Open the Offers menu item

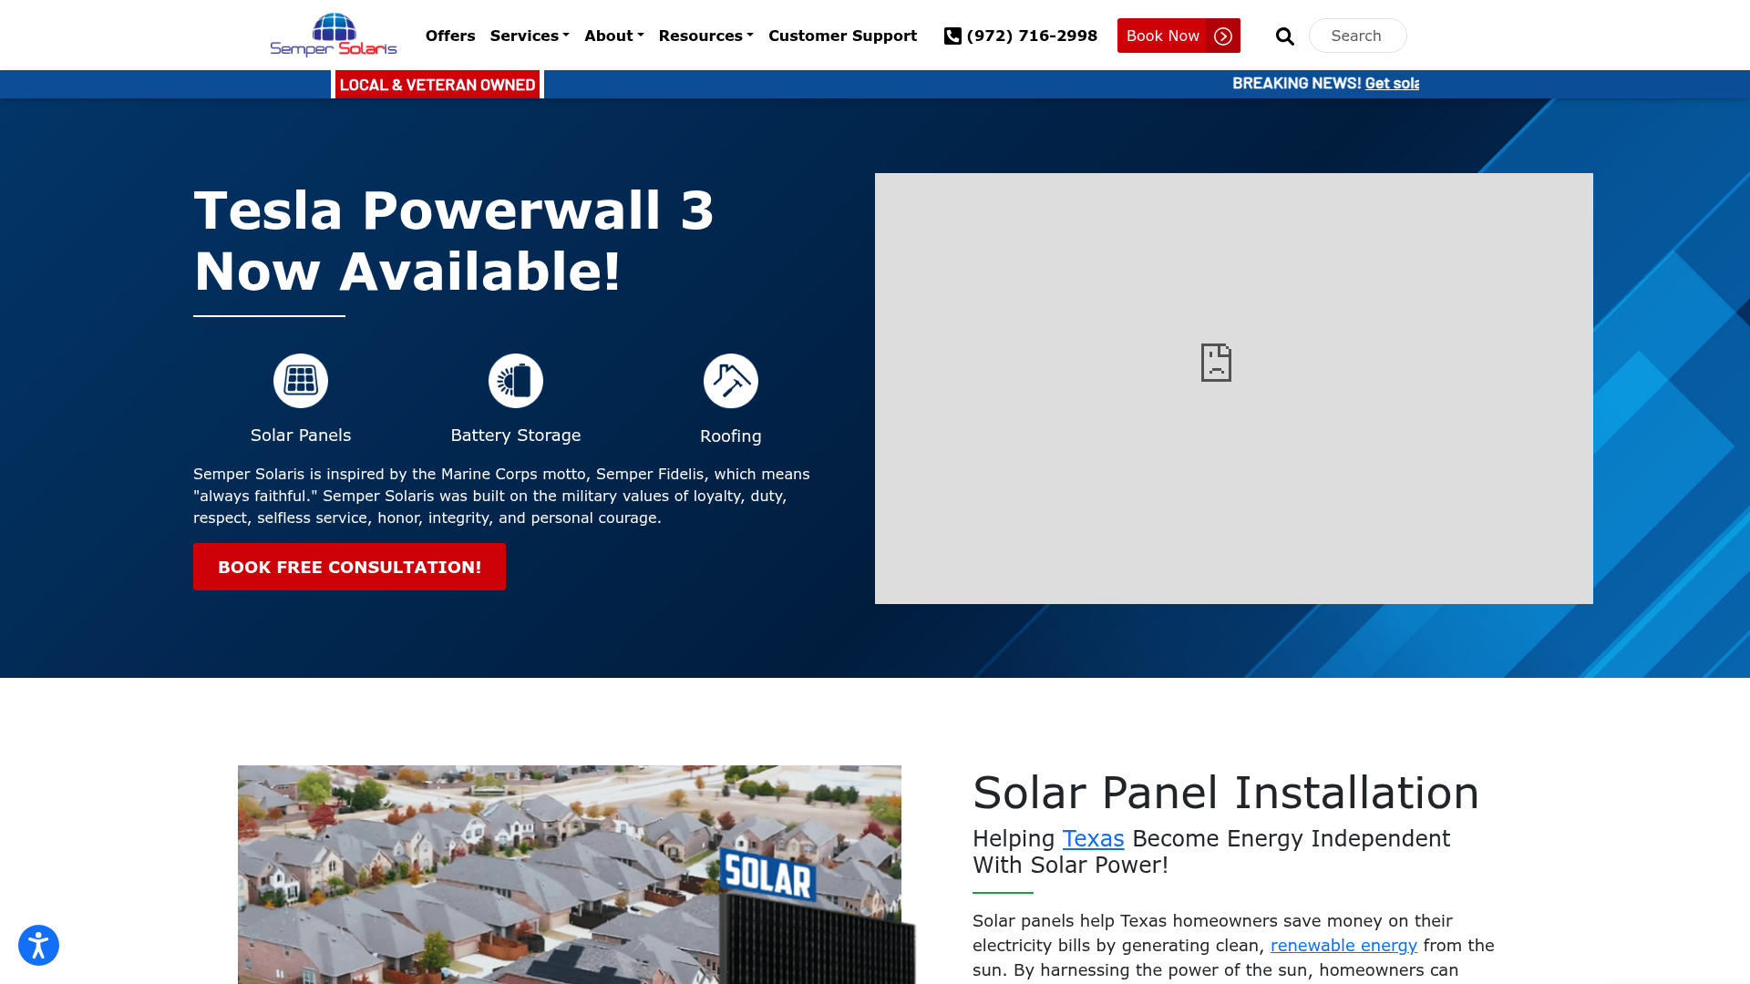coord(450,36)
